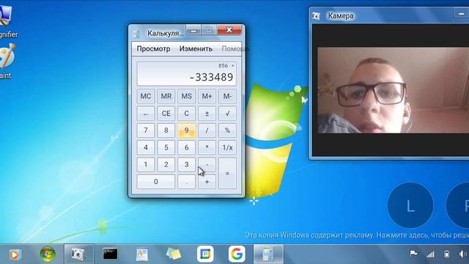Click the calculator icon in title bar

tap(137, 33)
